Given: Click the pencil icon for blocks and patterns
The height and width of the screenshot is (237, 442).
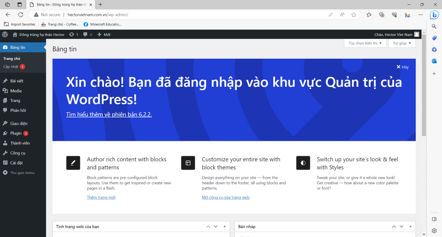Looking at the screenshot, I should (x=73, y=163).
